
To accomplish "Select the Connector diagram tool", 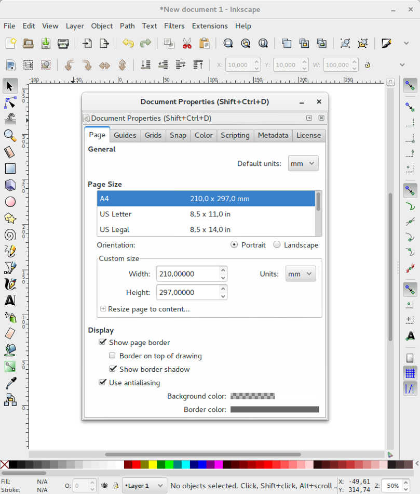I will 10,400.
